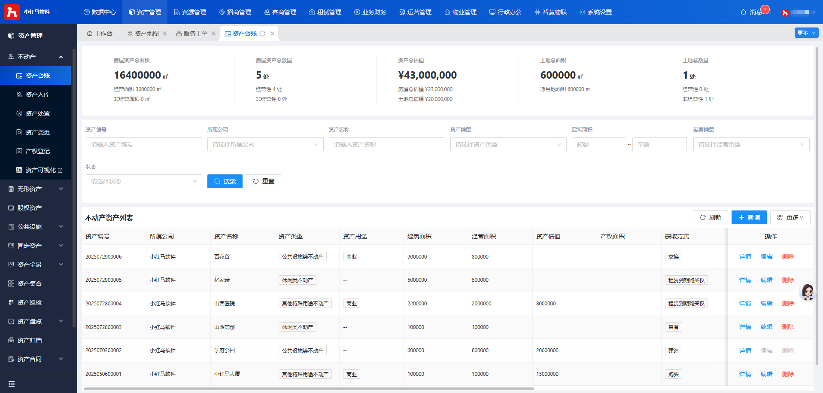Click the blue 搜索 button
This screenshot has height=393, width=823.
click(225, 181)
